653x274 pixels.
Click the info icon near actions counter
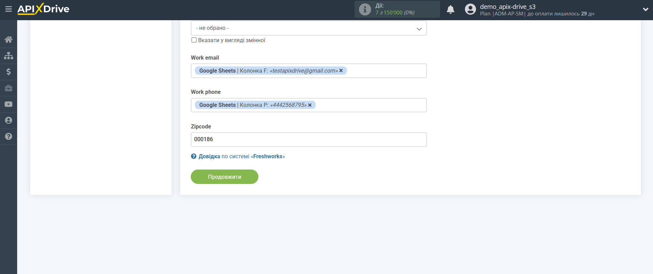pos(365,9)
